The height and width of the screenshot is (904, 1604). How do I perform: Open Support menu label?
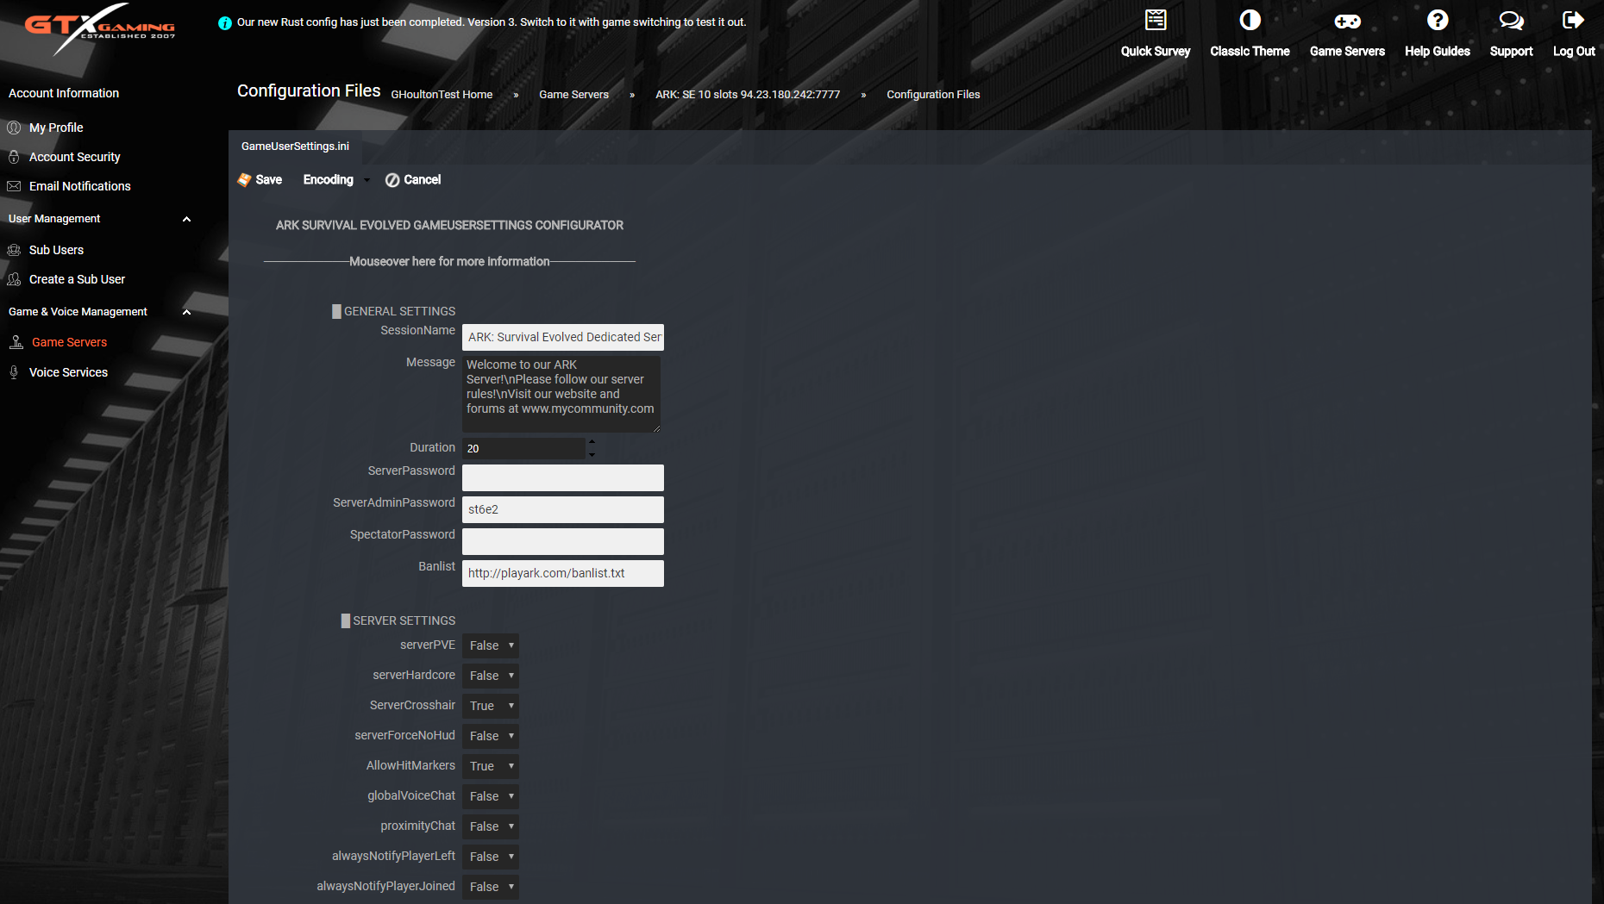point(1511,52)
